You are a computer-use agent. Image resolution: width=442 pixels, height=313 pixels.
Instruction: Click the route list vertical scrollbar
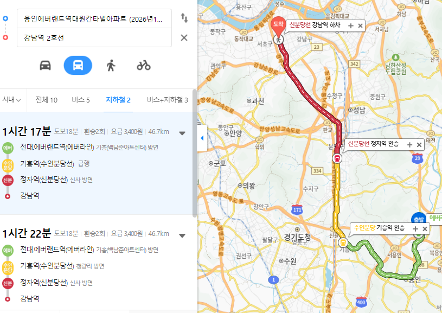[x=195, y=154]
